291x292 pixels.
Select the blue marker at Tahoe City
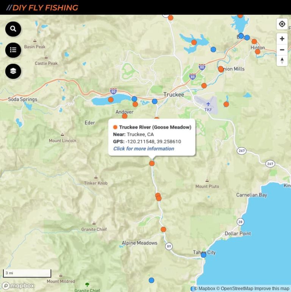pyautogui.click(x=203, y=255)
